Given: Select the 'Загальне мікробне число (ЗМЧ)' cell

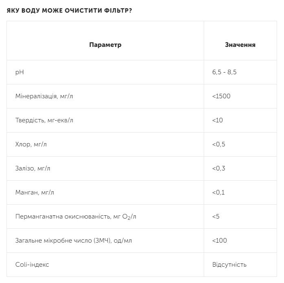Looking at the screenshot, I should pos(73,241).
